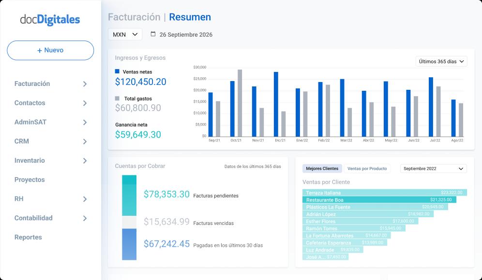
Task: Select the Ramón Torres client bar
Action: [354, 228]
